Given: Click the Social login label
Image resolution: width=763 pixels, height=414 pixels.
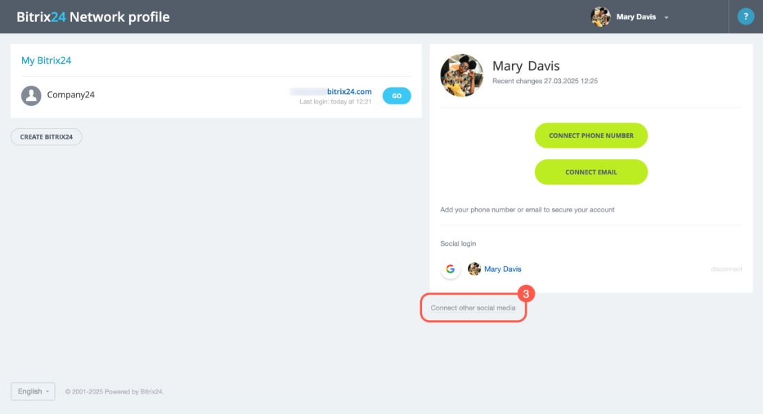Looking at the screenshot, I should coord(458,244).
